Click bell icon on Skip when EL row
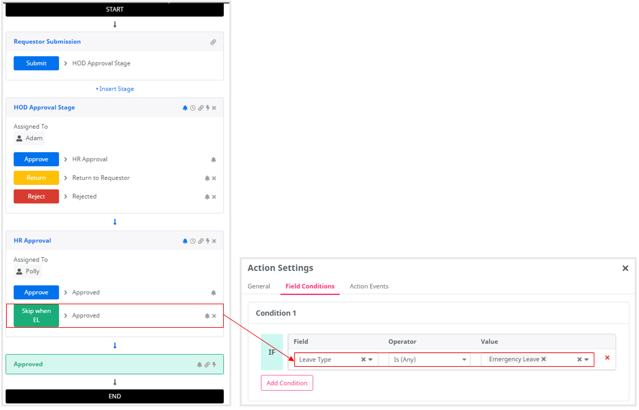This screenshot has height=410, width=639. [x=207, y=316]
